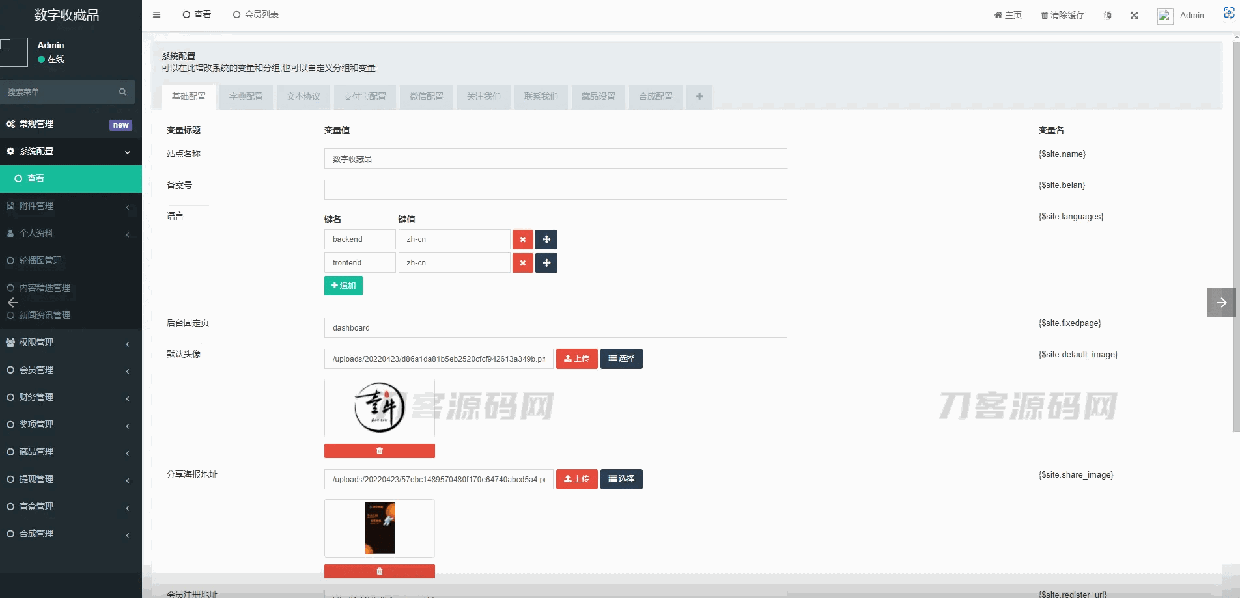Click 选择 button for share poster
This screenshot has width=1240, height=598.
click(621, 480)
